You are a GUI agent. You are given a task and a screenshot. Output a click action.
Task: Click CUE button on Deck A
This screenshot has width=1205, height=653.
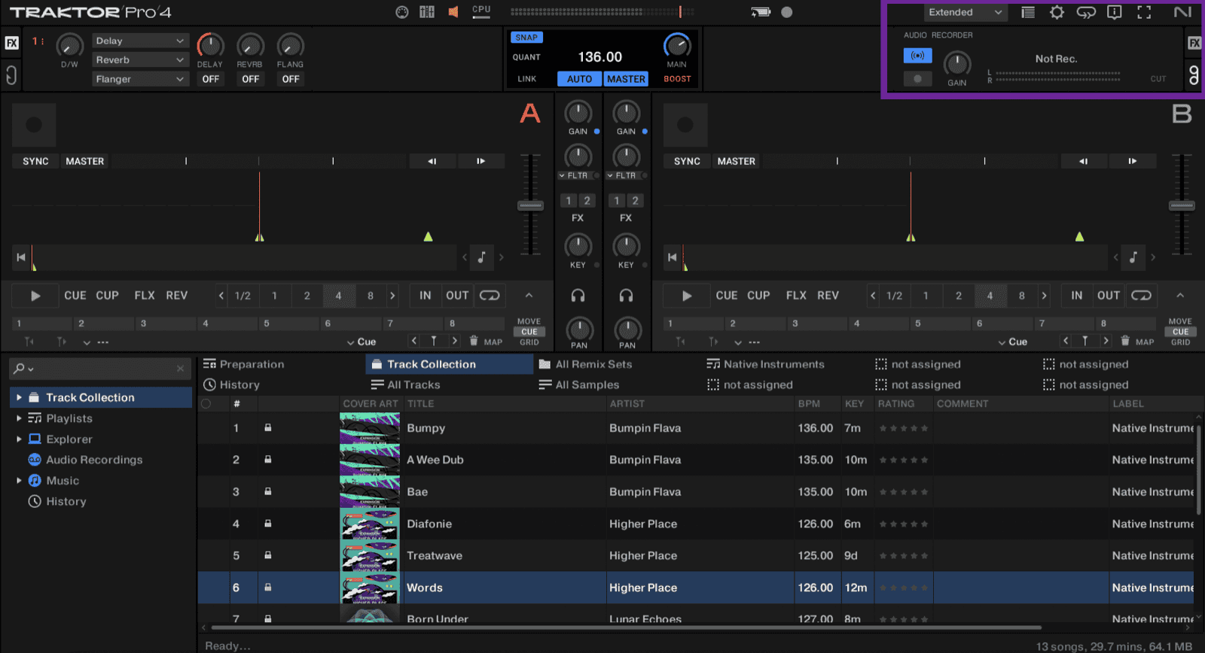point(75,296)
